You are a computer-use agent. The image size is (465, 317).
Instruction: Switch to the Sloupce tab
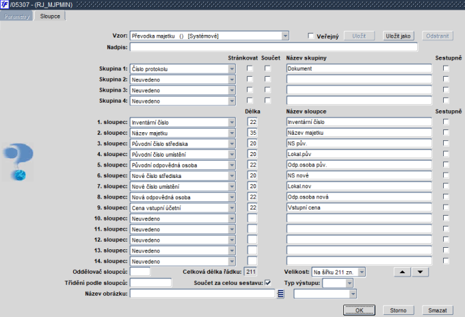50,16
